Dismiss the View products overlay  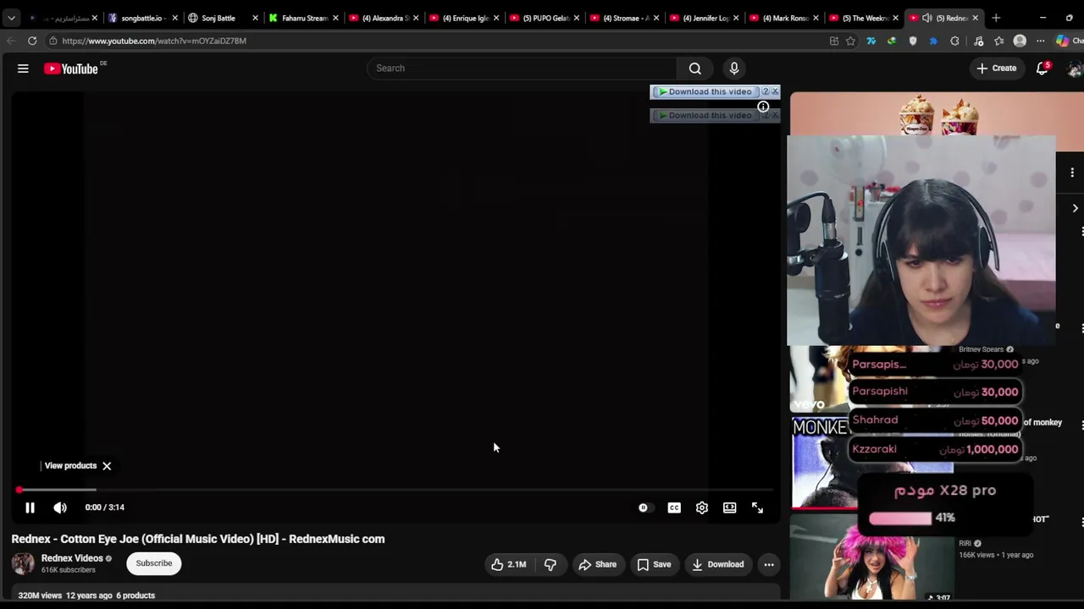coord(107,466)
